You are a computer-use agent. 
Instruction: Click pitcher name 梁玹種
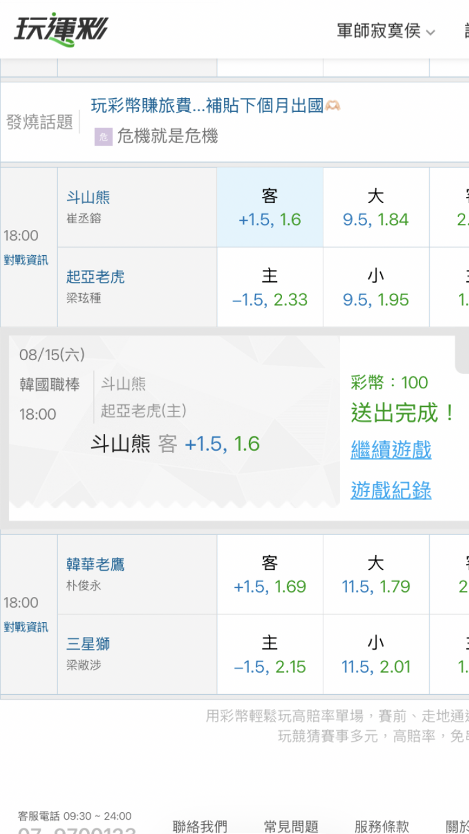tap(84, 298)
